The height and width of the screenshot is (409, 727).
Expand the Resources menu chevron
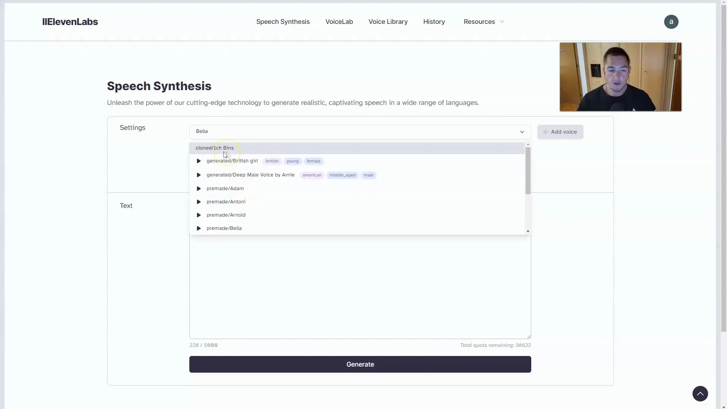tap(502, 22)
